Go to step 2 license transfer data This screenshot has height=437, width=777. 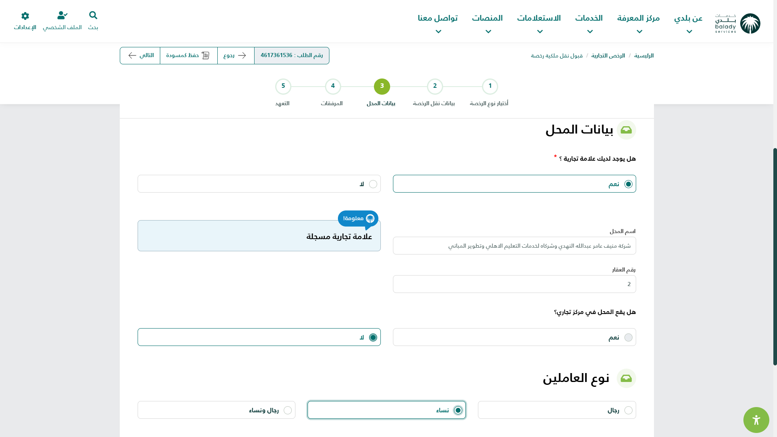[x=435, y=86]
